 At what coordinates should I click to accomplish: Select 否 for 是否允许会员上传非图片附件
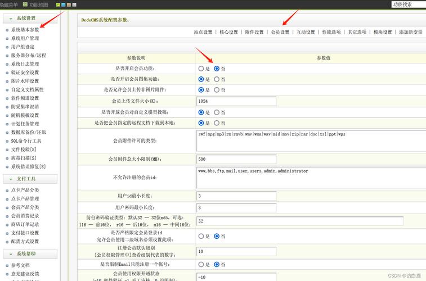point(217,90)
